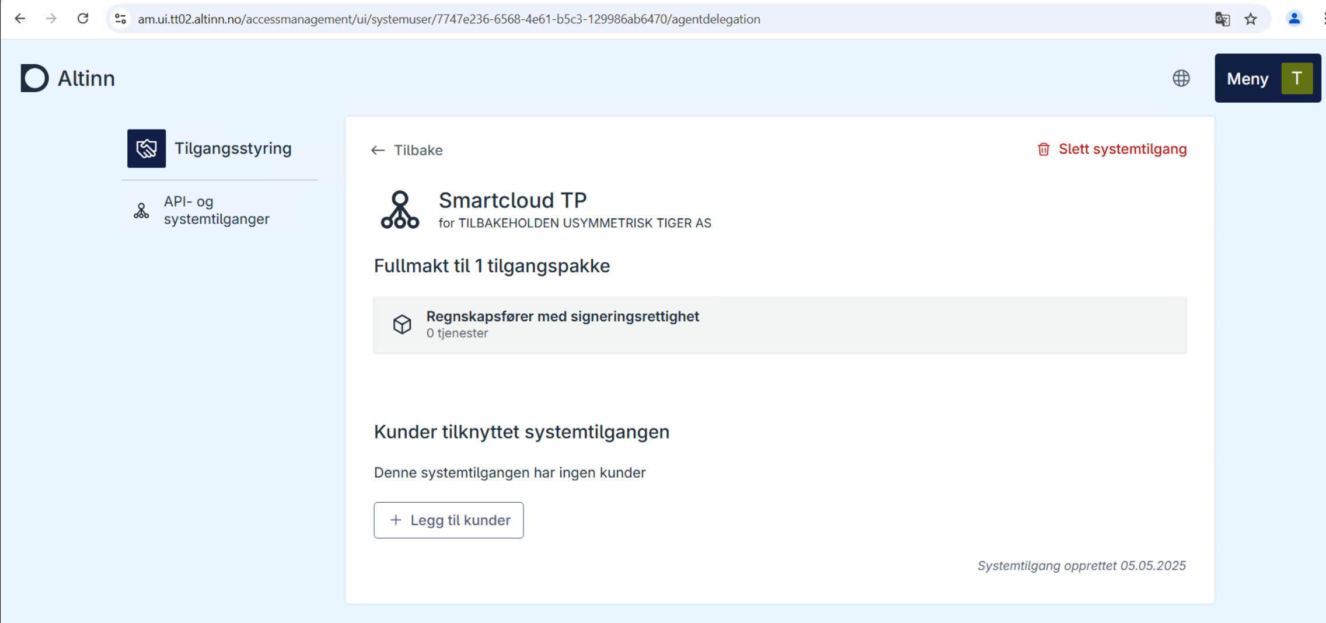Open Regnskapsfører med signeringsrettighet package
The width and height of the screenshot is (1326, 623).
780,325
